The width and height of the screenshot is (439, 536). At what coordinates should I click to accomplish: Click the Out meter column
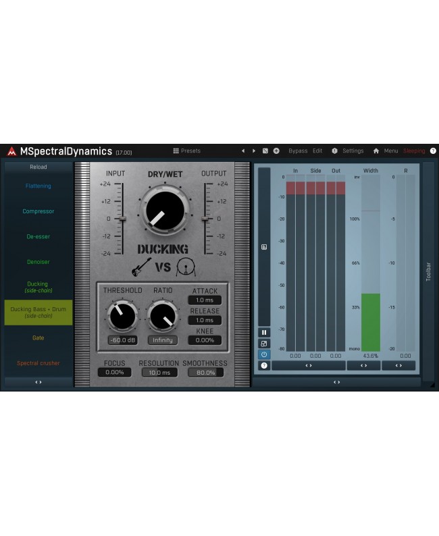tap(336, 263)
